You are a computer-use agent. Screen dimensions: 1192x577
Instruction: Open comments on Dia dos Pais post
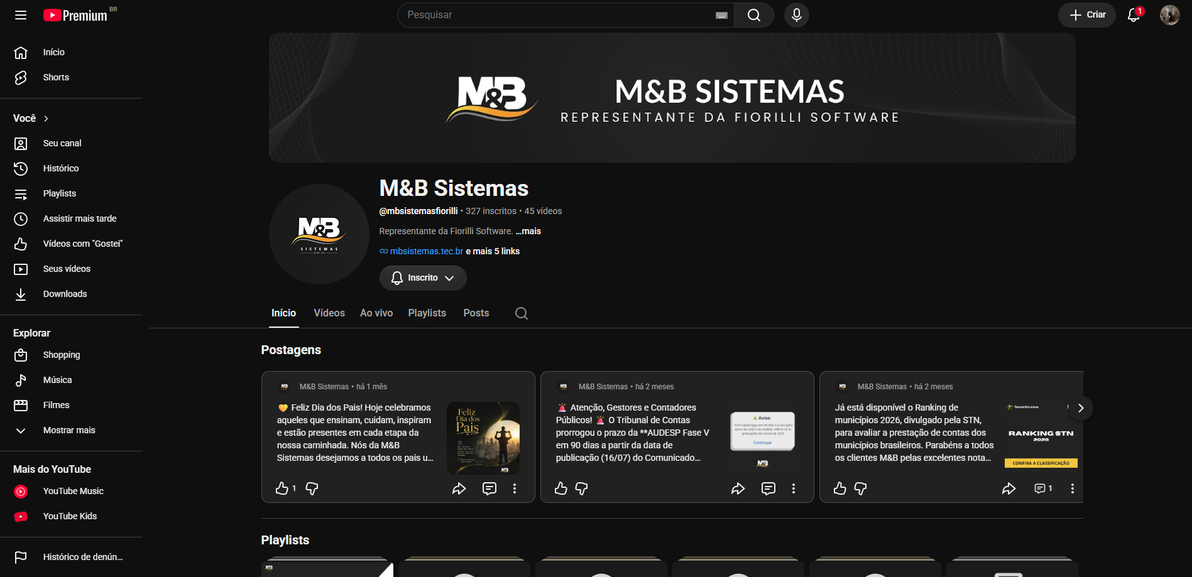point(489,488)
